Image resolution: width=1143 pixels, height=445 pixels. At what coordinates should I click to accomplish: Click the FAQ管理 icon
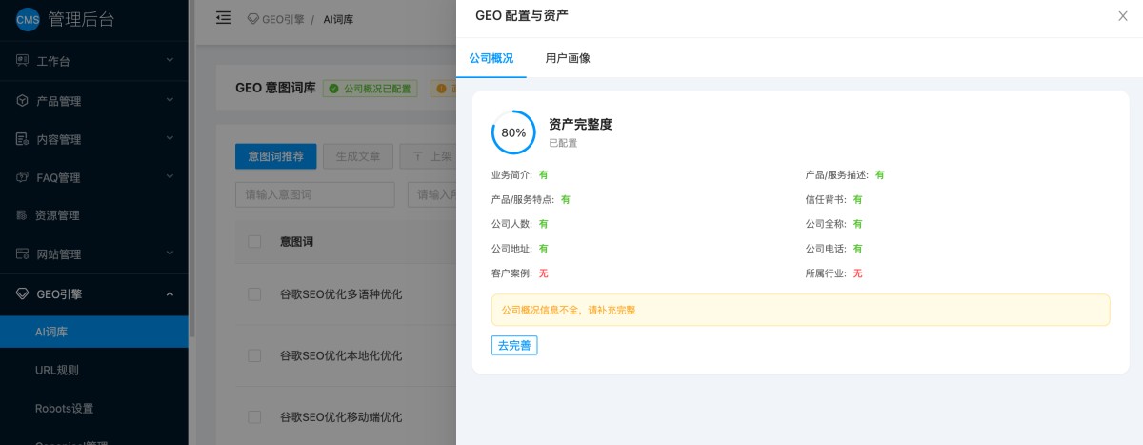(22, 177)
